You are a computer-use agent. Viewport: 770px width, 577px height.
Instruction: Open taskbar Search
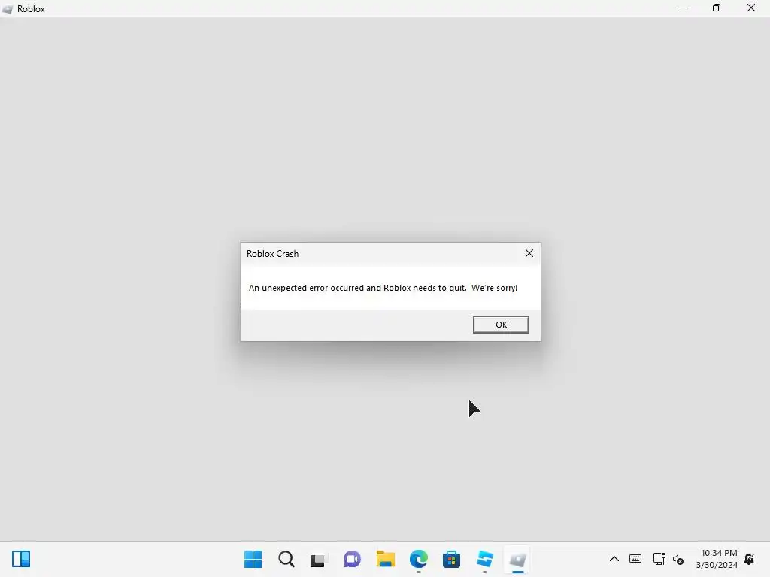286,559
